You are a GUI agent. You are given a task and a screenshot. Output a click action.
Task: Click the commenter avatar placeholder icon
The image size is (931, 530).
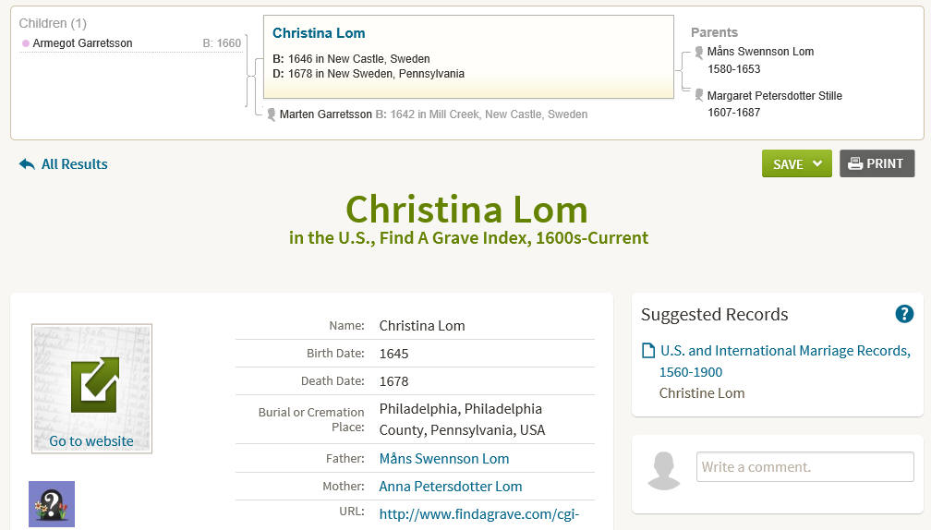click(x=663, y=471)
